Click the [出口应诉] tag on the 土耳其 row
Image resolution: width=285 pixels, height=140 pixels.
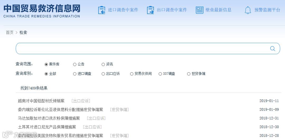(92, 127)
